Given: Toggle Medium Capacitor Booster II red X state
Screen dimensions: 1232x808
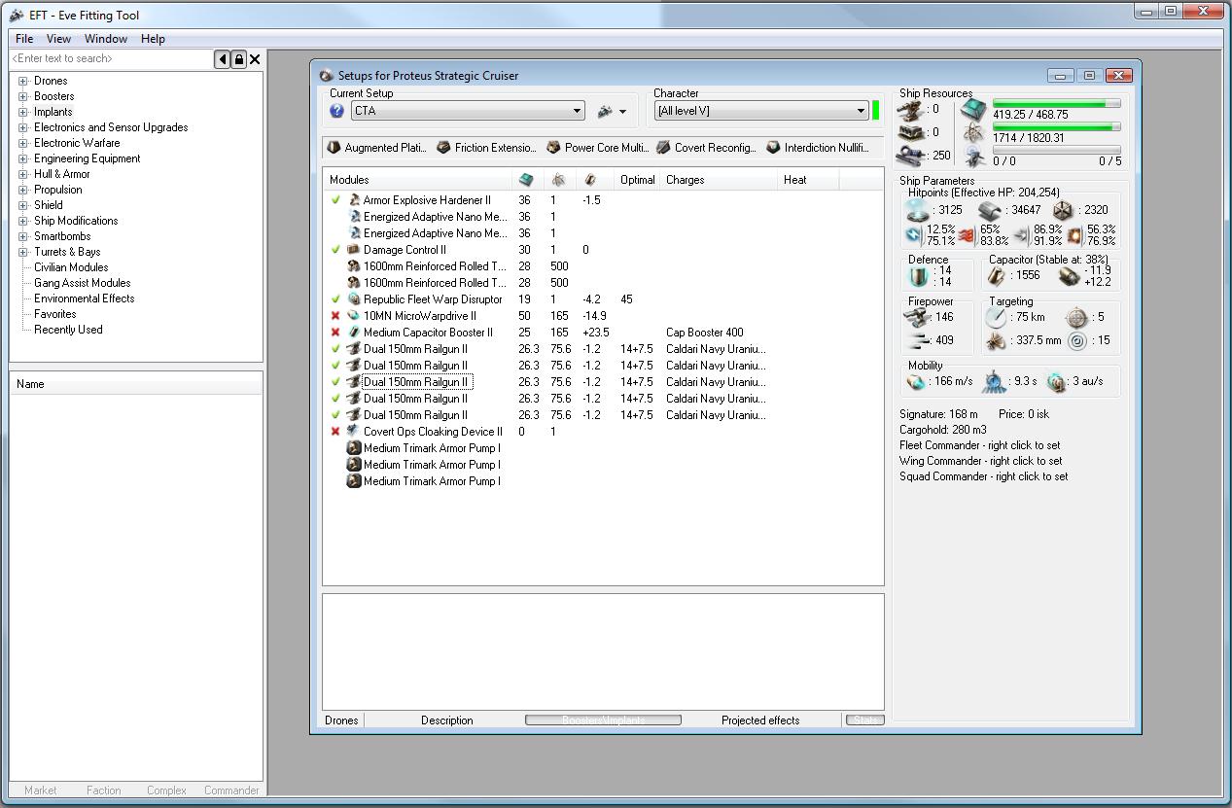Looking at the screenshot, I should [x=335, y=333].
